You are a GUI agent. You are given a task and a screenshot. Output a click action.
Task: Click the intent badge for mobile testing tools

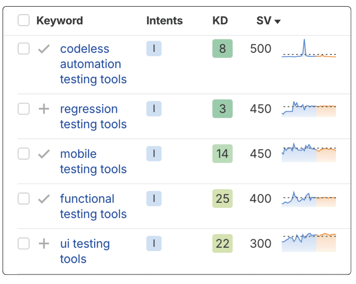(x=154, y=154)
